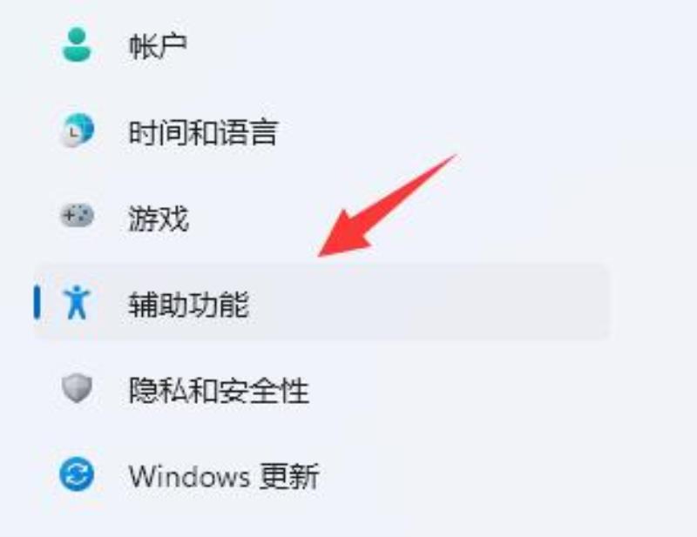Click the green person icon for 帐户

click(77, 45)
